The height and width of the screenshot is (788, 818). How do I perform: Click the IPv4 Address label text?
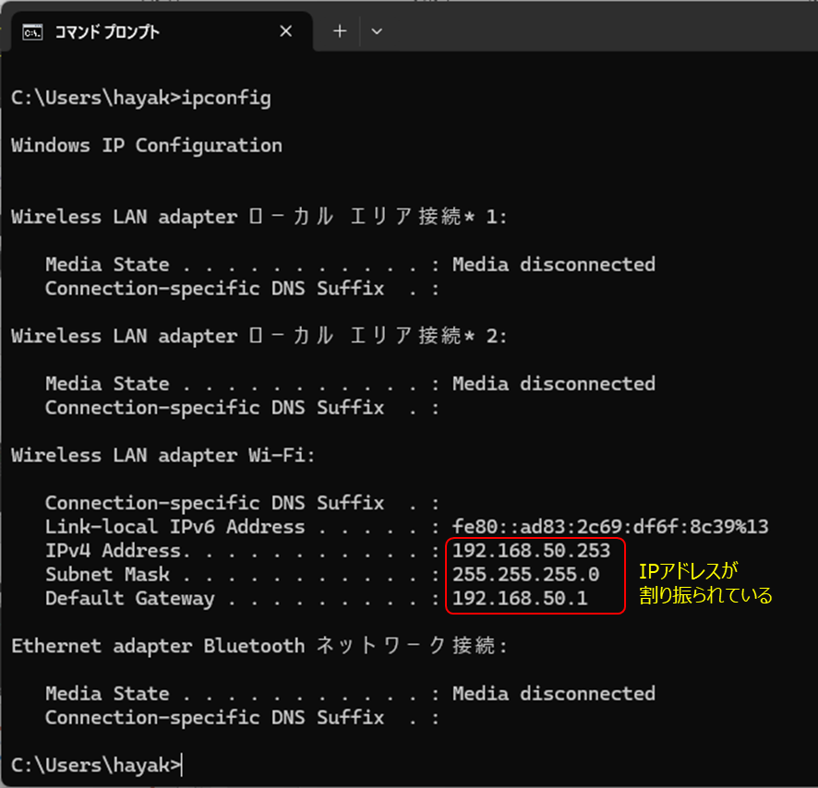113,551
